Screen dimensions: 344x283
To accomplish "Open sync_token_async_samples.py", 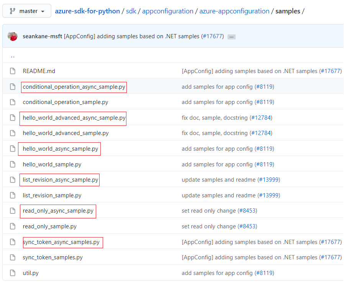I will 61,242.
